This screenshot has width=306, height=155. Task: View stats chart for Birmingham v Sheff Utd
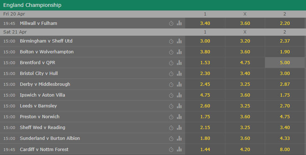(x=179, y=41)
